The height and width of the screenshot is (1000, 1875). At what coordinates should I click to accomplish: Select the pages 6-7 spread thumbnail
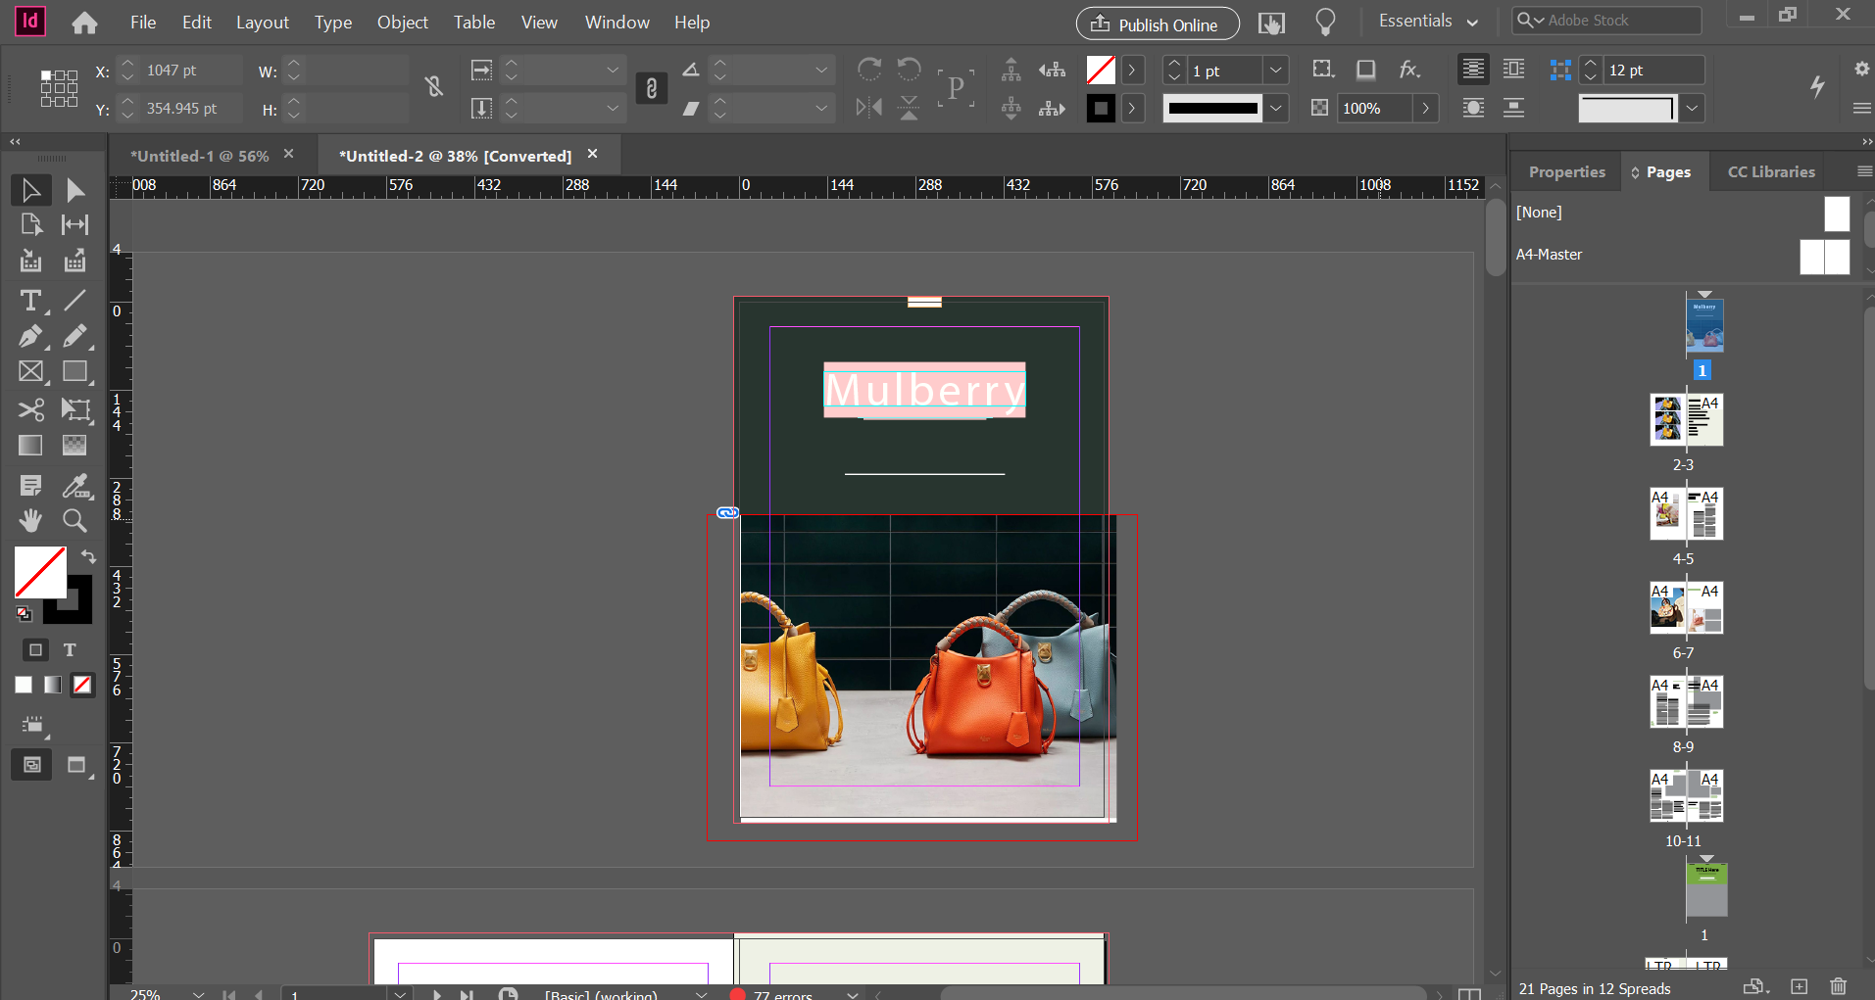pos(1685,607)
